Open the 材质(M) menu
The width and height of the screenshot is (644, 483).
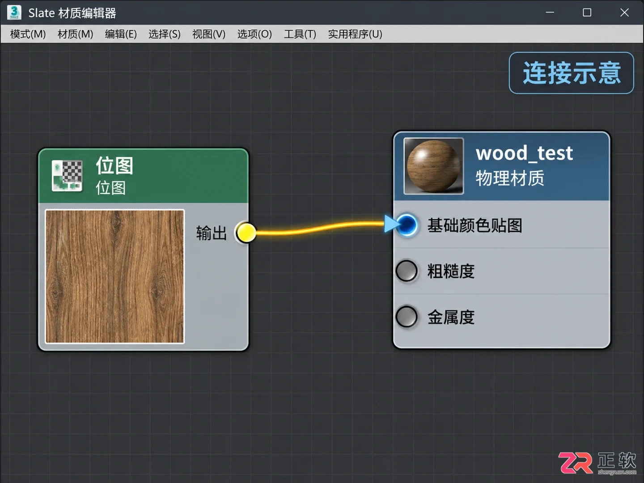[x=75, y=34]
